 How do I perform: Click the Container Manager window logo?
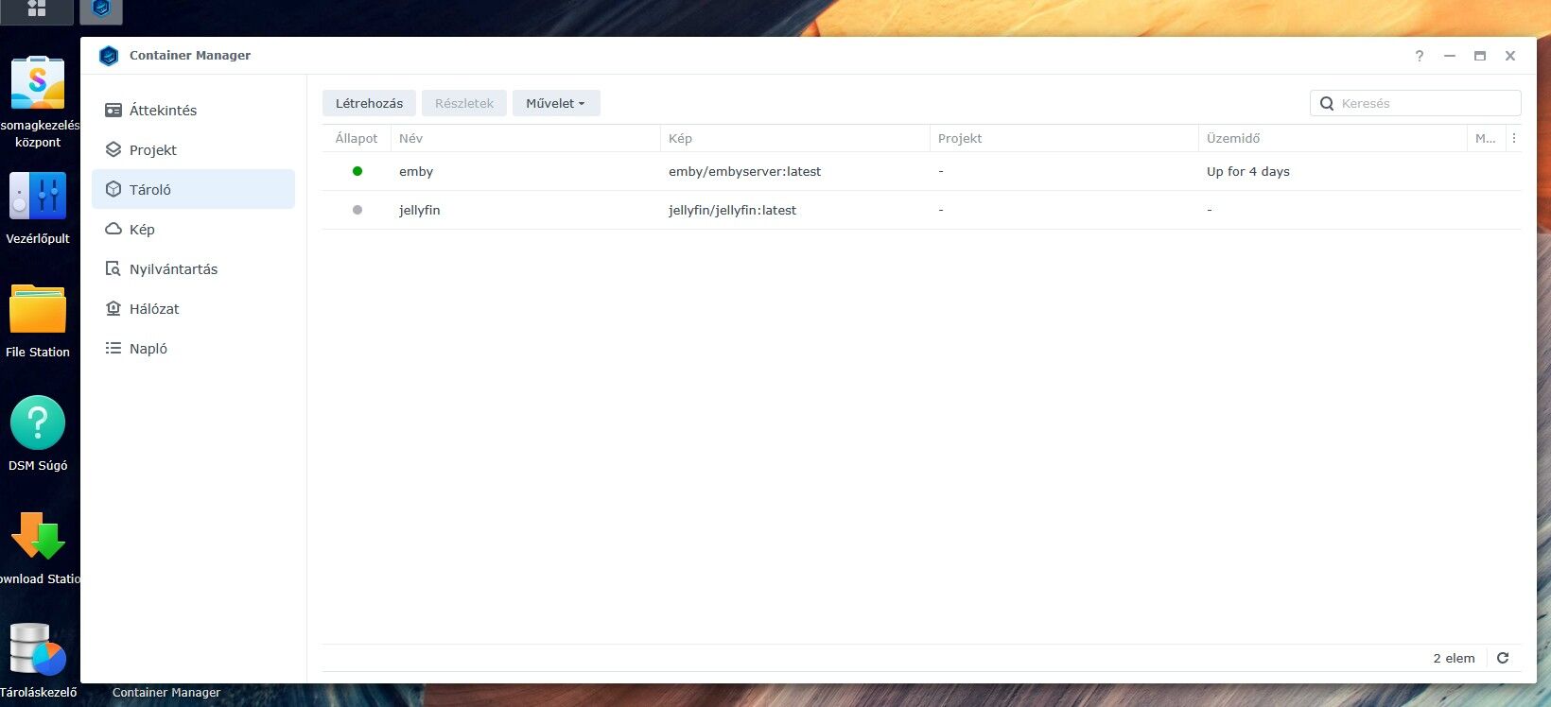pyautogui.click(x=109, y=56)
